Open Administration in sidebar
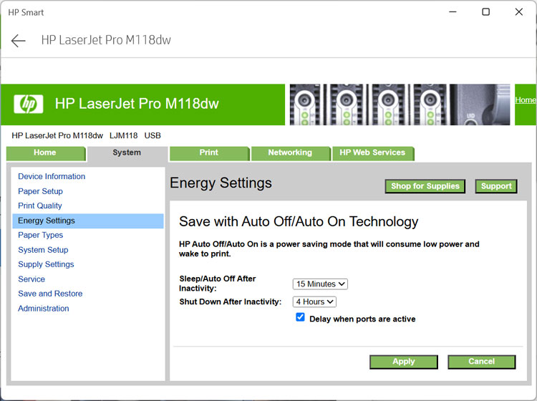The width and height of the screenshot is (537, 401). pos(44,309)
